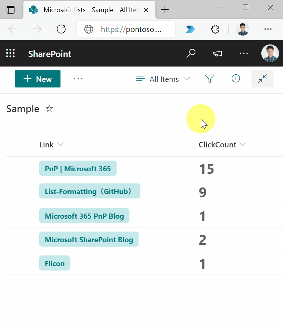Open the ClickCount column header menu

point(223,144)
